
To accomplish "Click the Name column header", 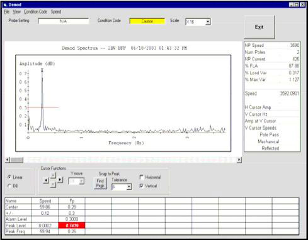I will pyautogui.click(x=18, y=201).
